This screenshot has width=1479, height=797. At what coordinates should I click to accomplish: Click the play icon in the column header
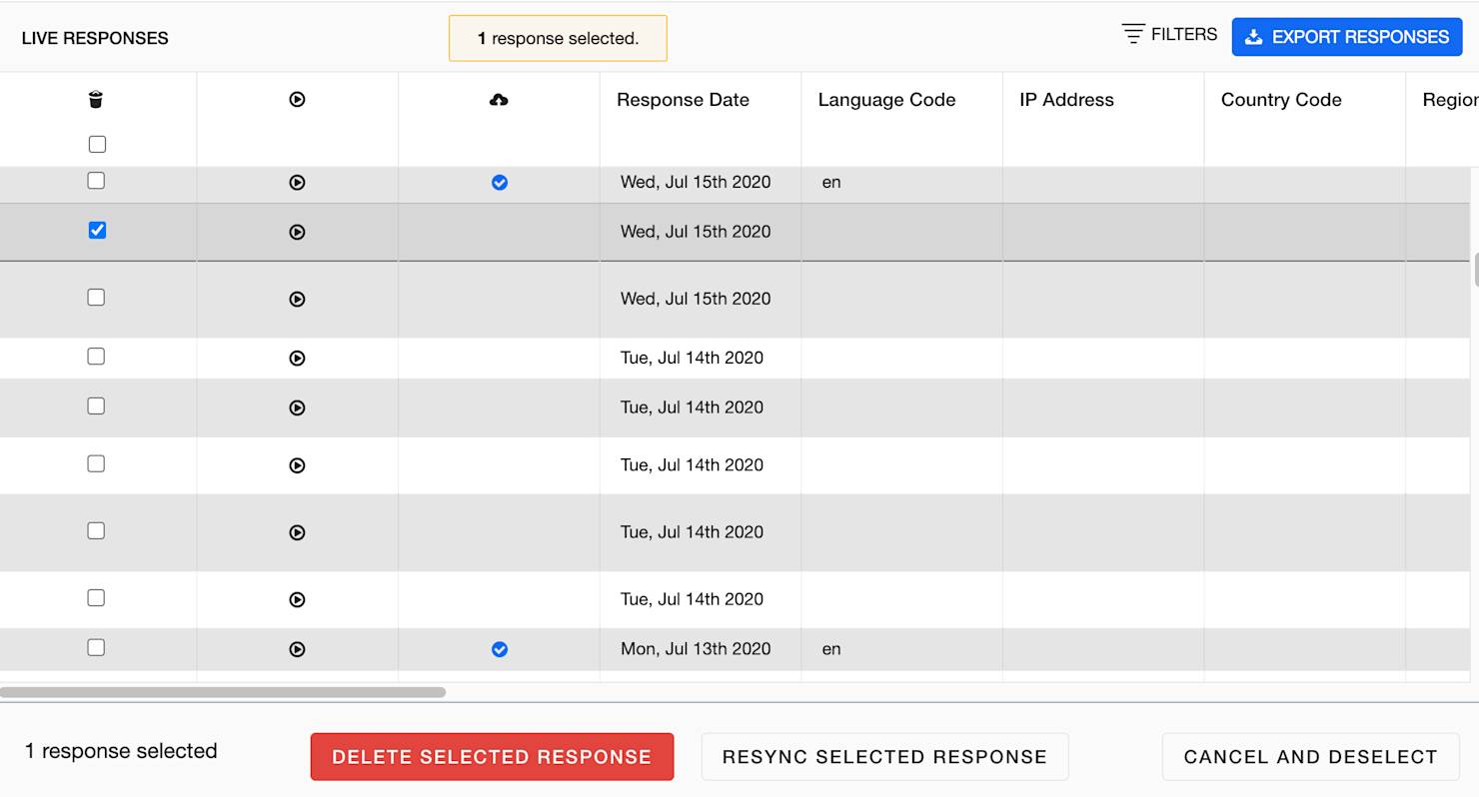(x=297, y=99)
